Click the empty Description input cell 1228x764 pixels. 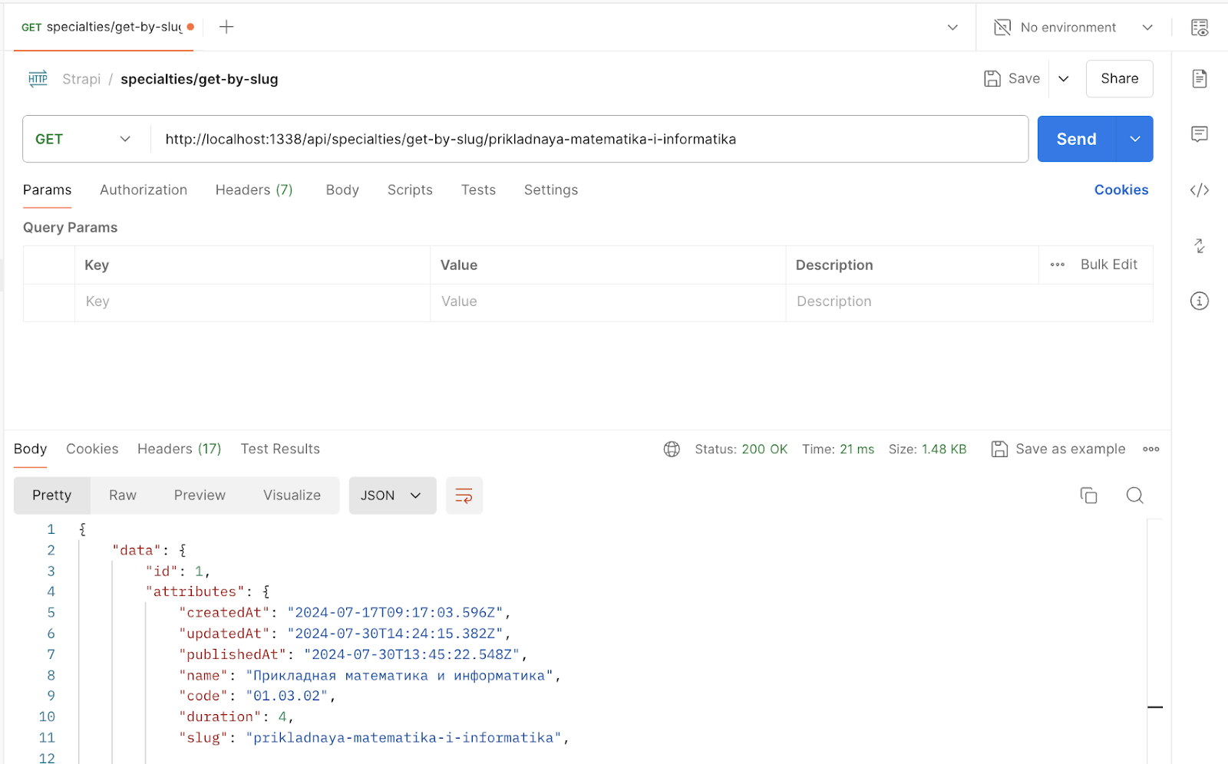969,301
